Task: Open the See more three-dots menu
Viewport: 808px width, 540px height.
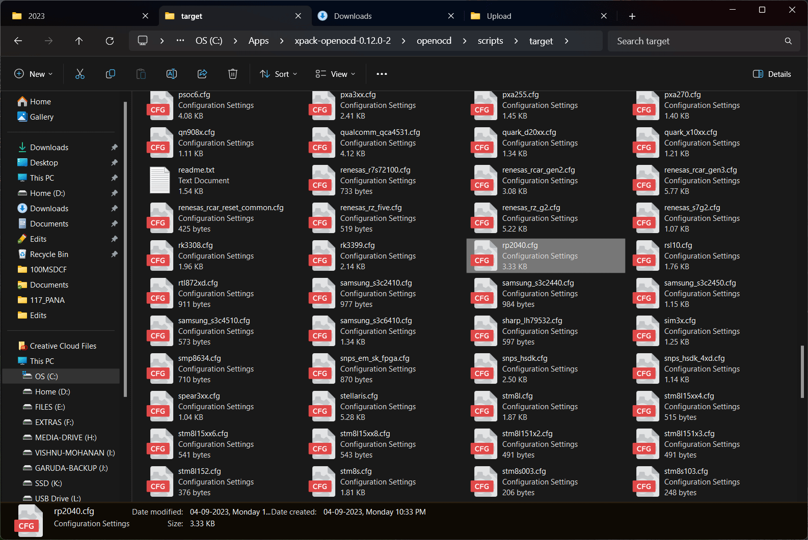Action: 382,74
